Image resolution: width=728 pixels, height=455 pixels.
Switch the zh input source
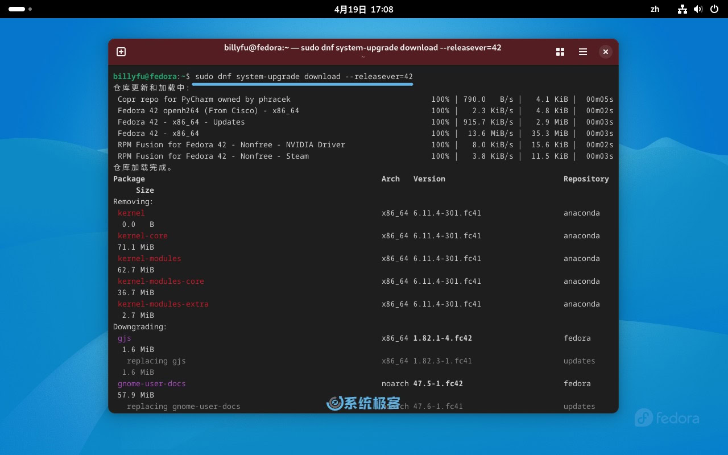coord(655,9)
